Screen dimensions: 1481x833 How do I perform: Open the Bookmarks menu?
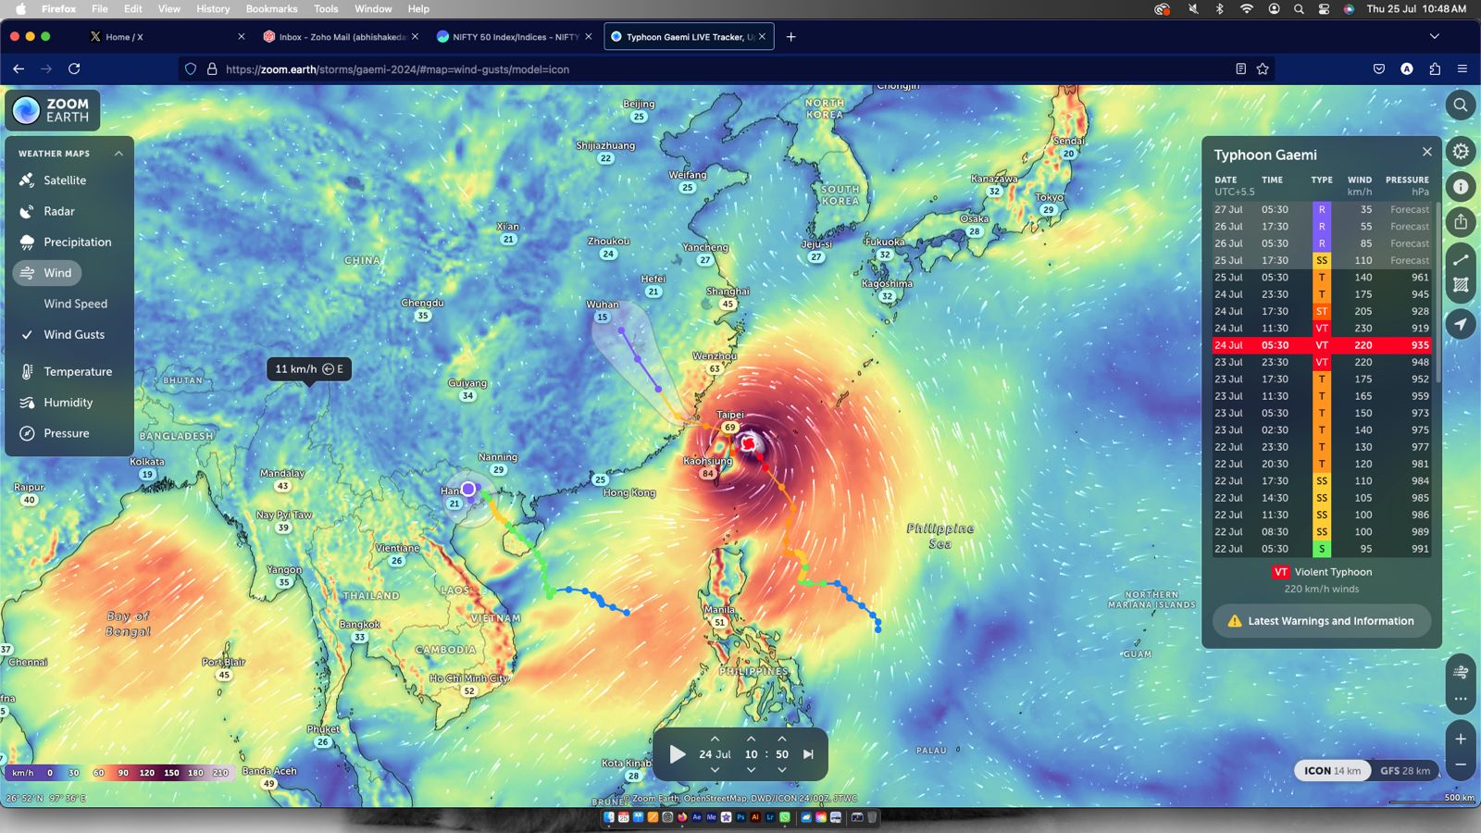[x=271, y=8]
